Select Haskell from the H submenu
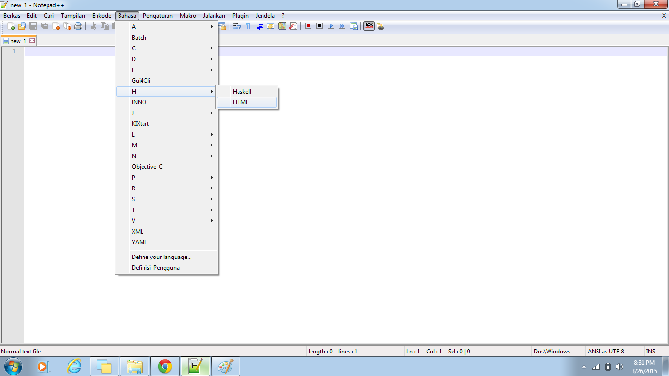This screenshot has width=669, height=376. [247, 92]
